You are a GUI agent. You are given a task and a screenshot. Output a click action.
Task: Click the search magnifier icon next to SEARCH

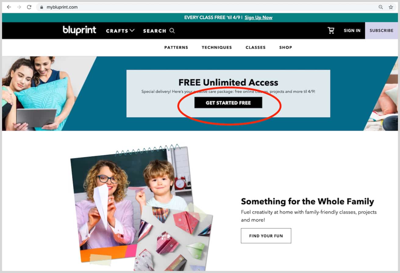coord(172,31)
